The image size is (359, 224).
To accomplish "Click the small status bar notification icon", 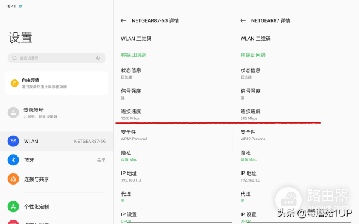I will pos(20,6).
